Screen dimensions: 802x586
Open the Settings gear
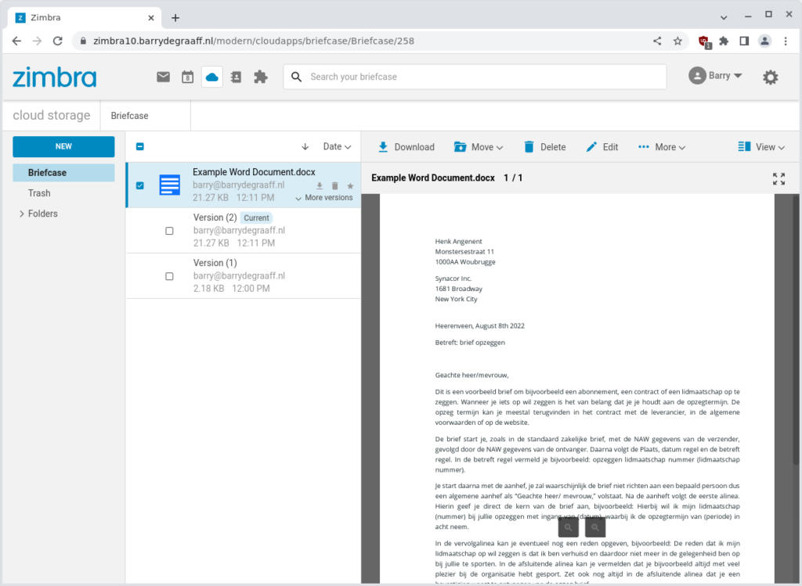click(771, 77)
